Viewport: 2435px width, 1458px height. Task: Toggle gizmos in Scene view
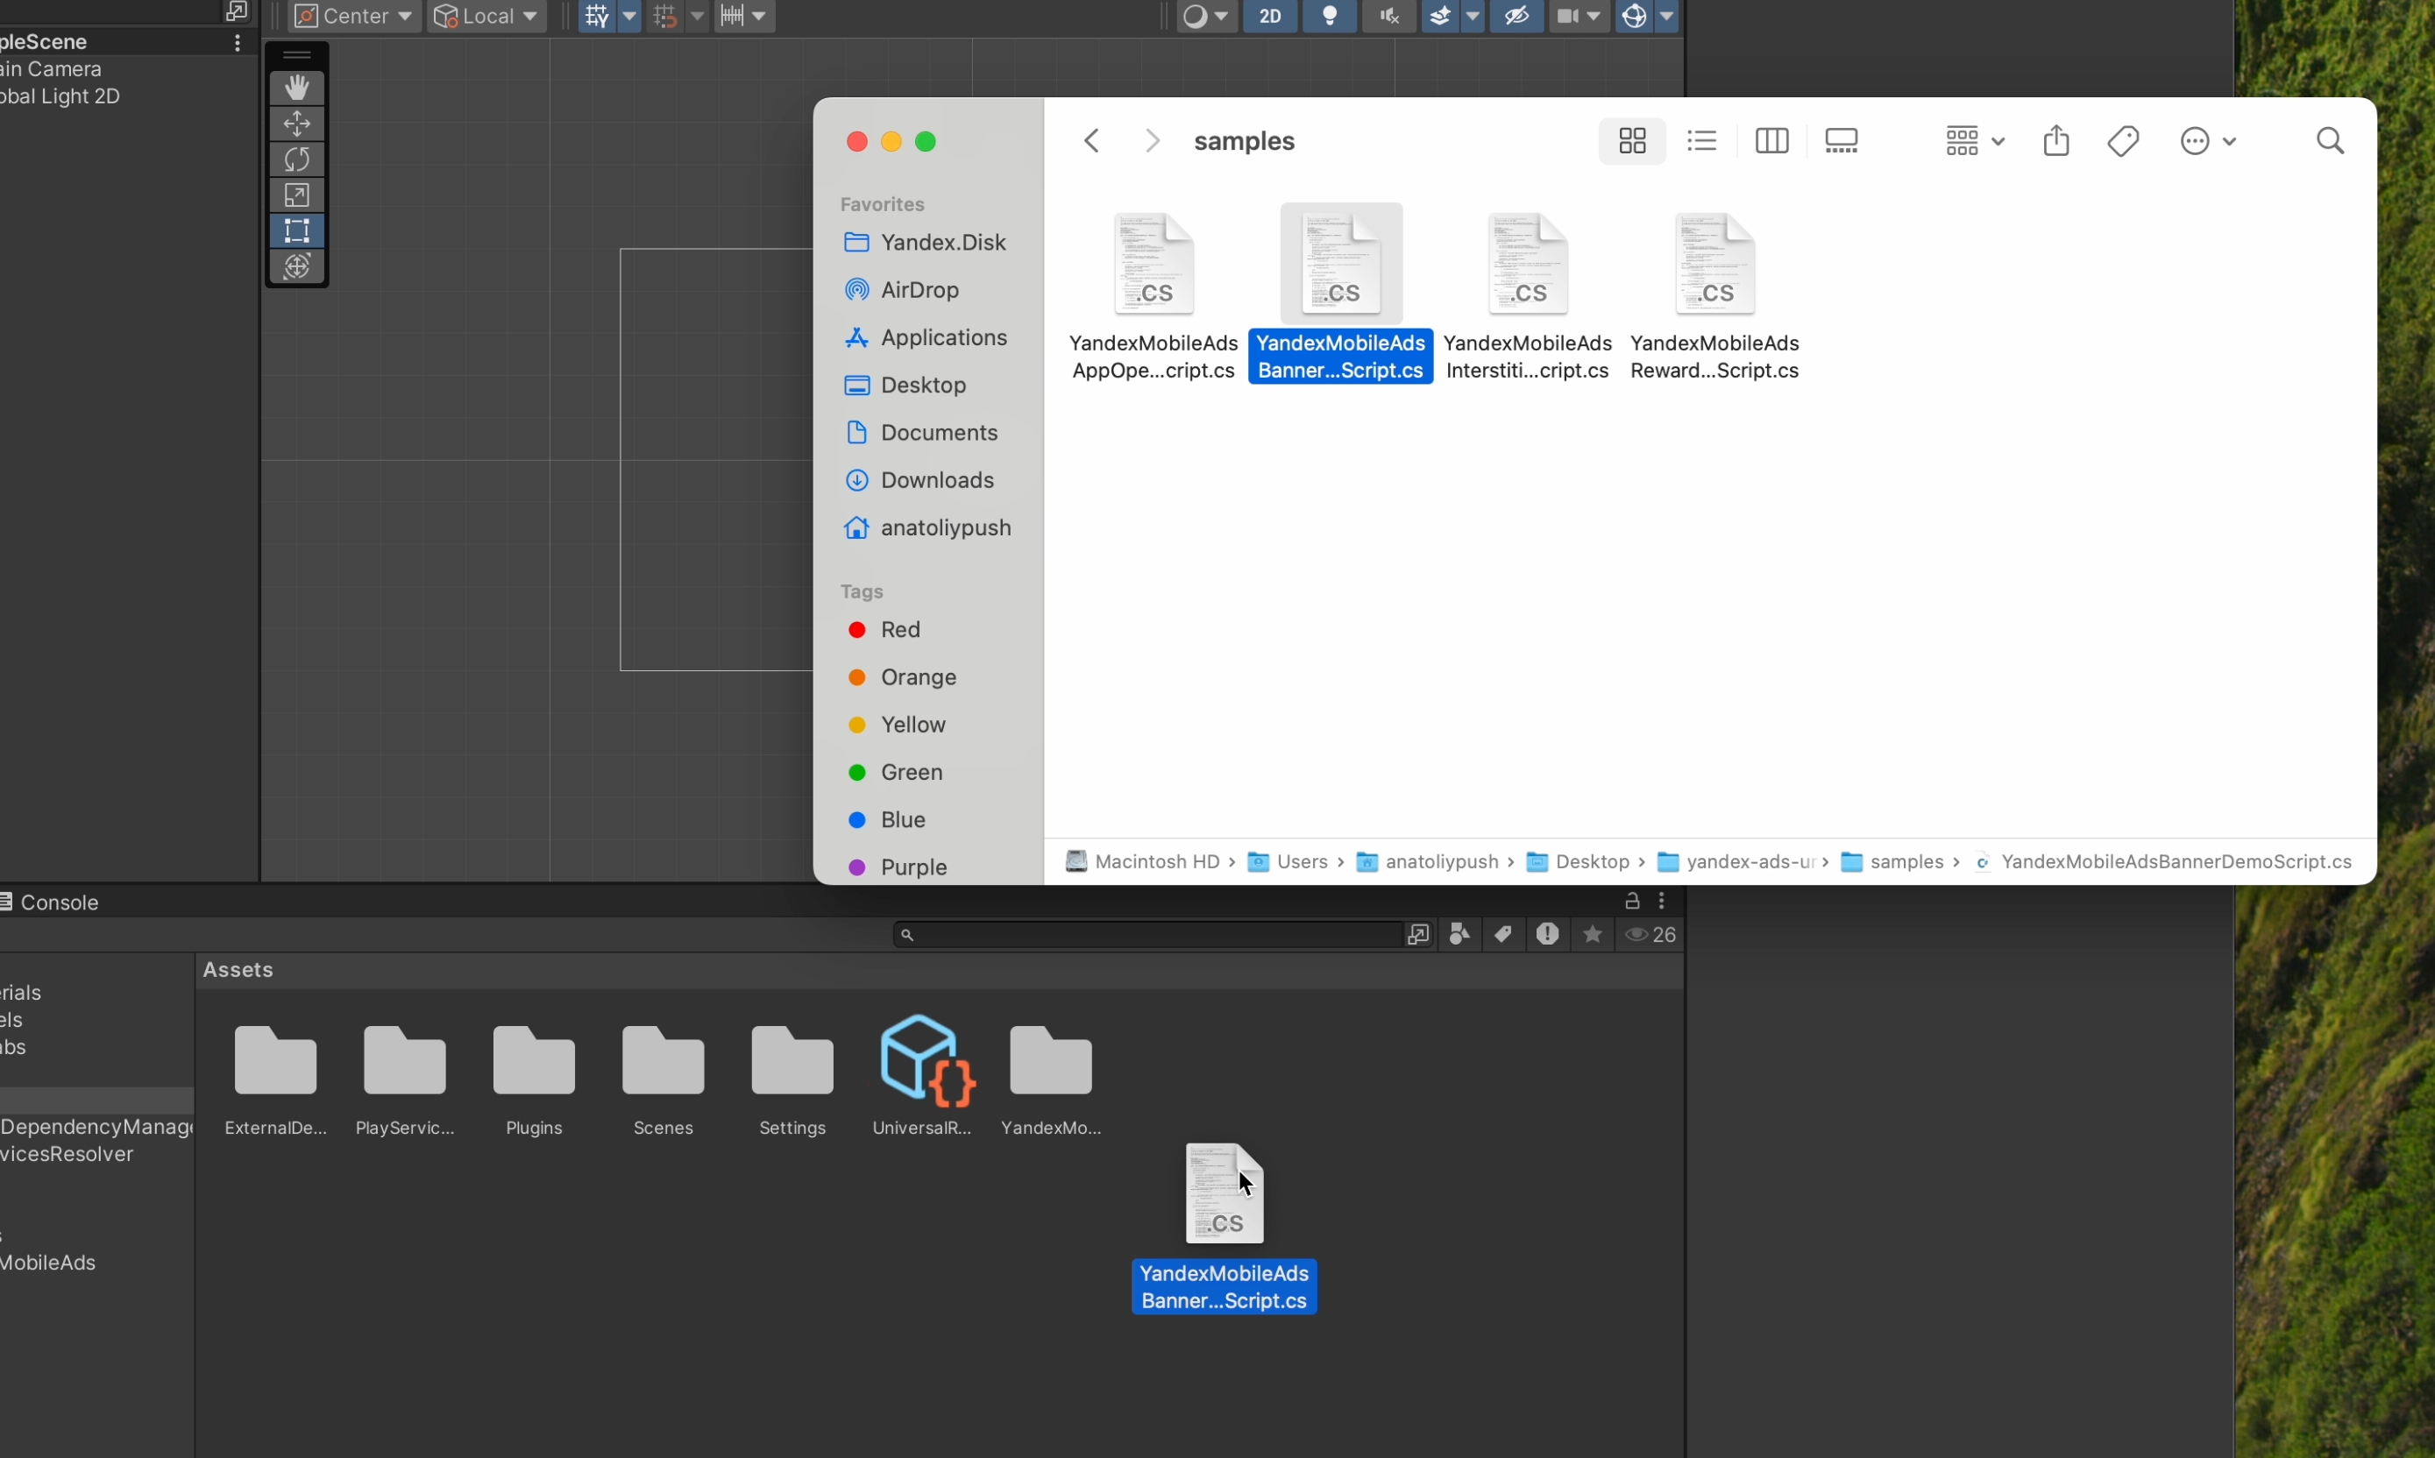point(1635,16)
